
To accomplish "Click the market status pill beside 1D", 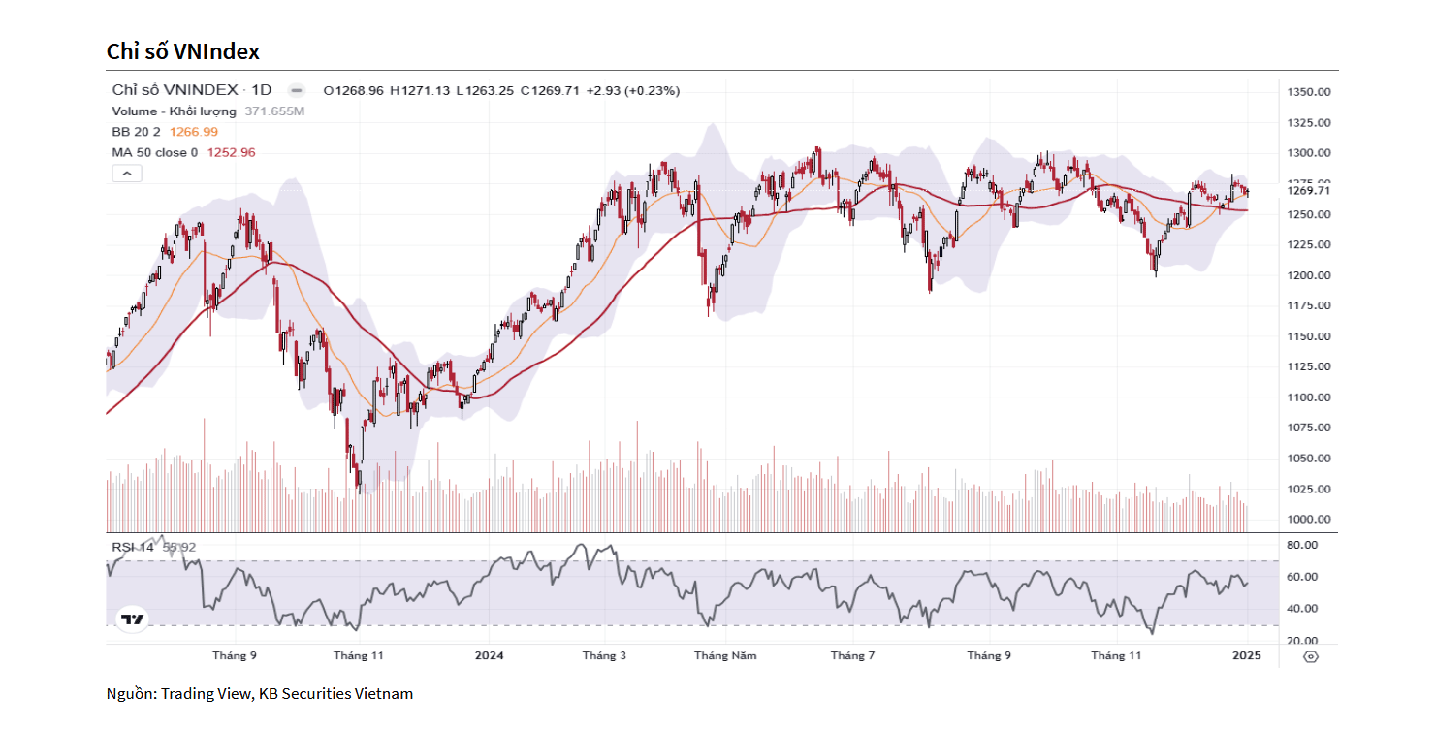I will (298, 90).
